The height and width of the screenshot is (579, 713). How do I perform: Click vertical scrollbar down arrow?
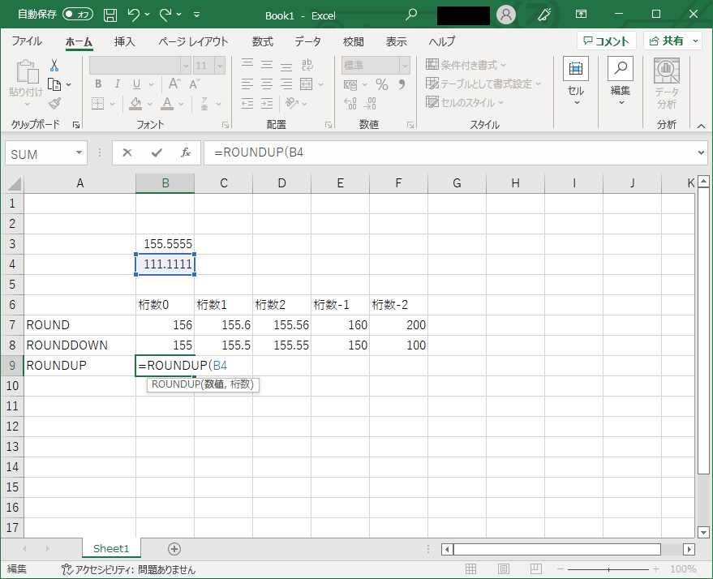click(x=704, y=532)
